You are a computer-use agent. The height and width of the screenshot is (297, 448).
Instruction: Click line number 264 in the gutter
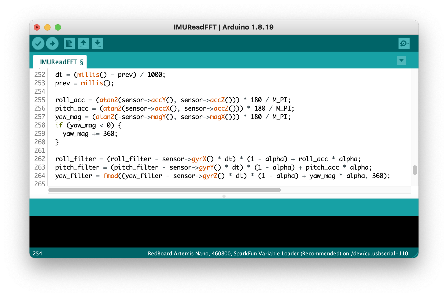(x=40, y=176)
